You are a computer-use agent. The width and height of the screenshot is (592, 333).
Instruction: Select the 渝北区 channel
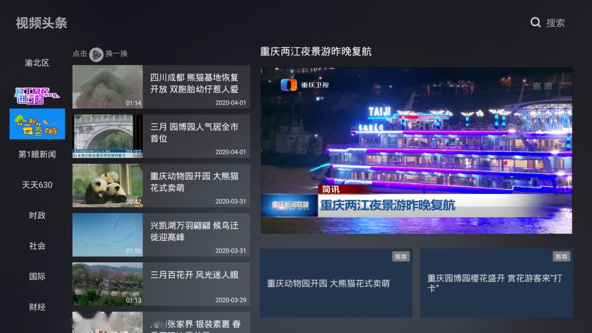point(36,62)
